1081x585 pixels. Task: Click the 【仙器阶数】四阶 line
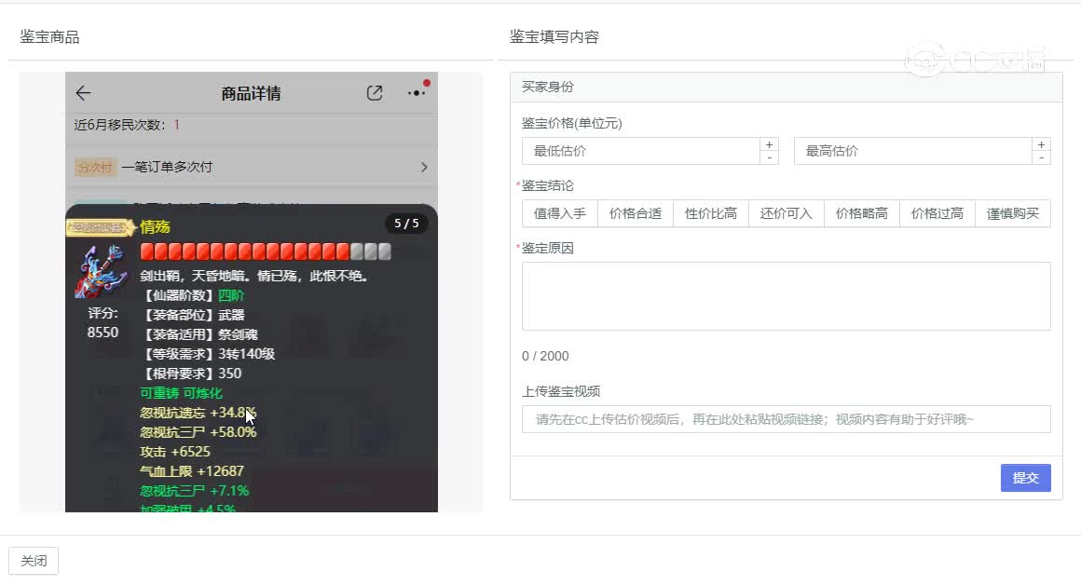pos(192,295)
